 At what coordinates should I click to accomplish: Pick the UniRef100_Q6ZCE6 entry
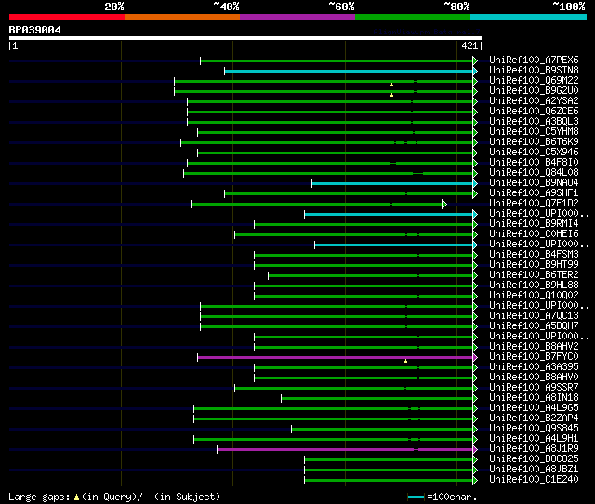click(x=534, y=112)
